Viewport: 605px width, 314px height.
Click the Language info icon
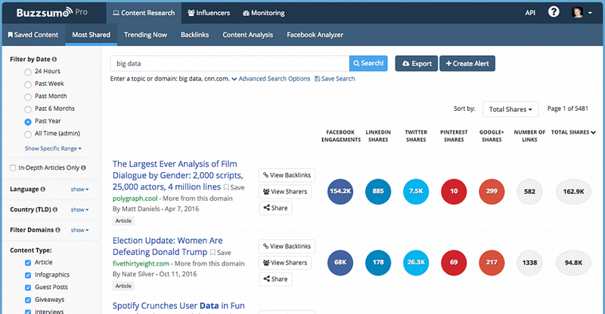(x=43, y=189)
